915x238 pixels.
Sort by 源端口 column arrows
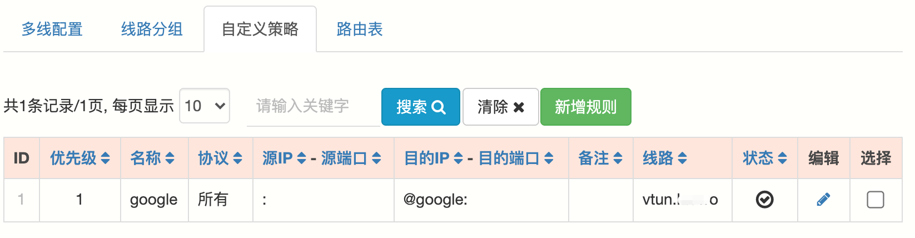(x=376, y=158)
